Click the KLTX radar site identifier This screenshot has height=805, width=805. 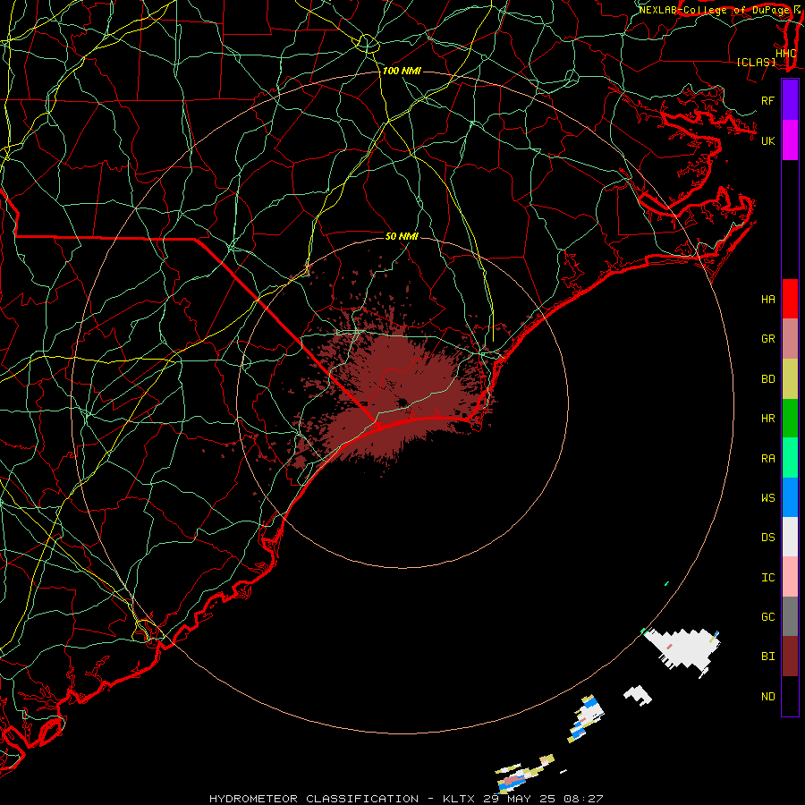click(458, 799)
